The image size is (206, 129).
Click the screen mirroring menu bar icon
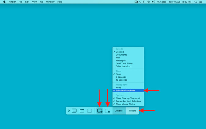(136, 2)
